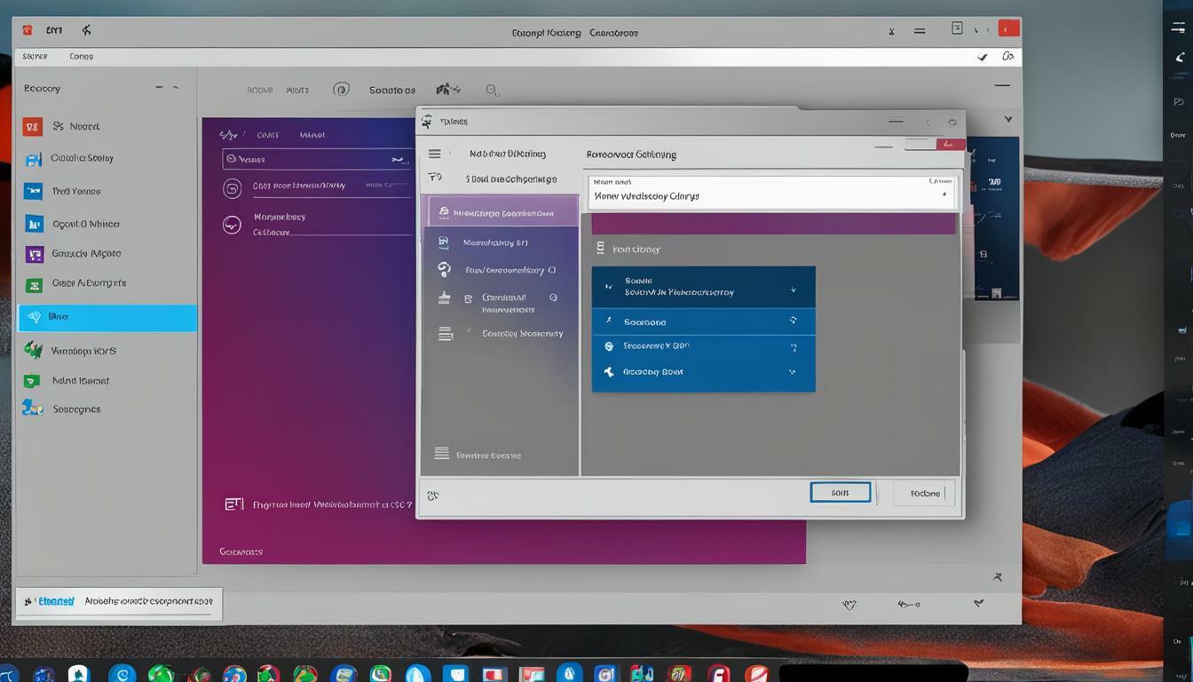Click the hamburger menu icon at the dialog's top left
This screenshot has width=1193, height=682.
point(434,154)
